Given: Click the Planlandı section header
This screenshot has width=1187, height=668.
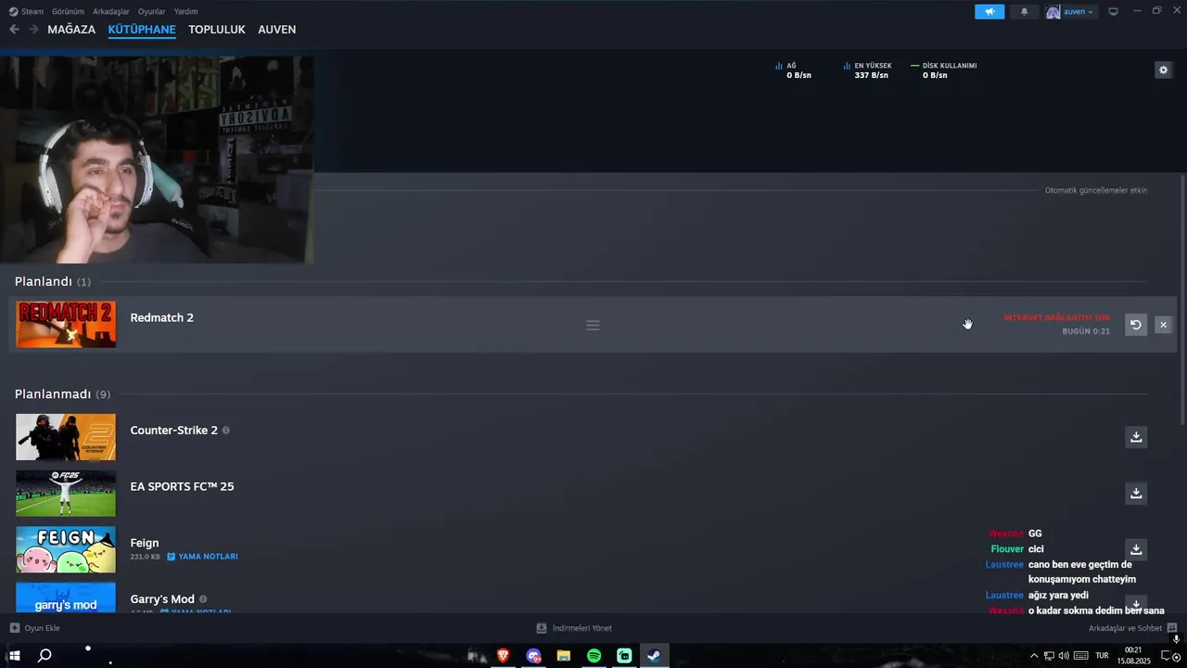Looking at the screenshot, I should click(x=53, y=281).
